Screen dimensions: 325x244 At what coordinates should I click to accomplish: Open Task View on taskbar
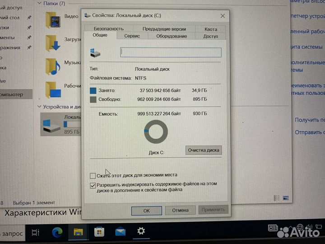36,232
